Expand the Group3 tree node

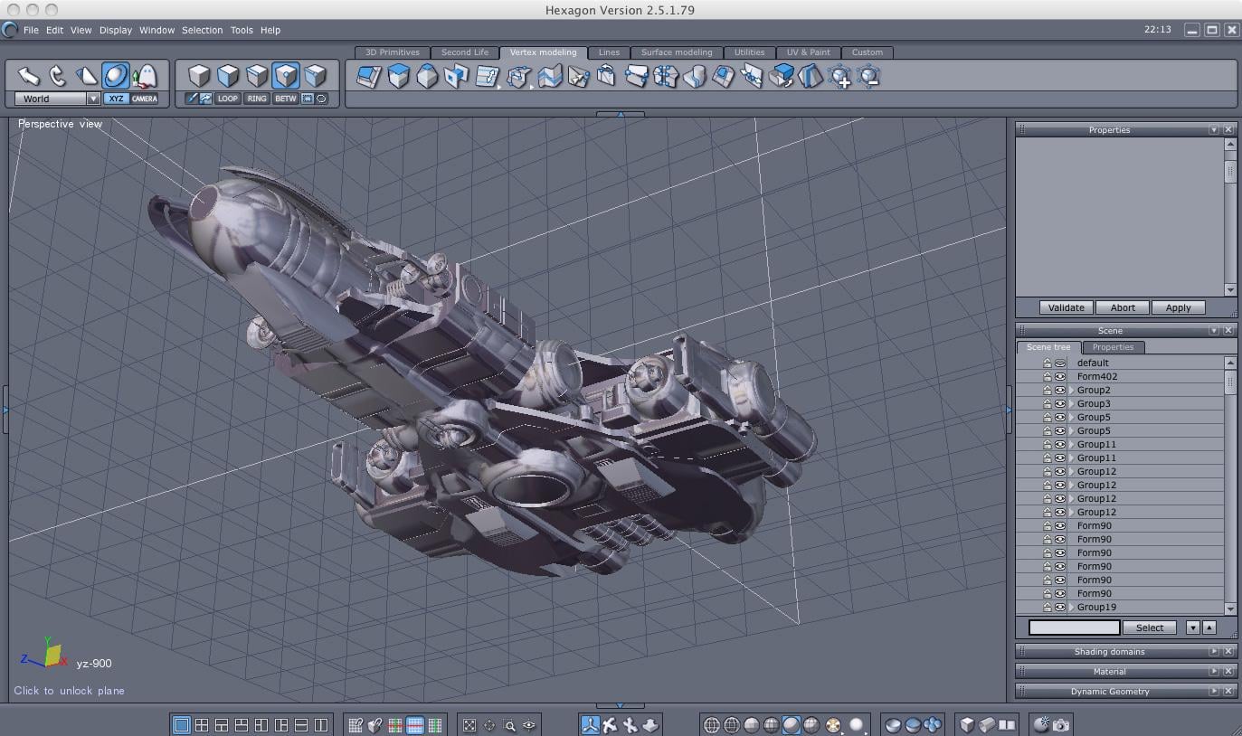point(1071,404)
